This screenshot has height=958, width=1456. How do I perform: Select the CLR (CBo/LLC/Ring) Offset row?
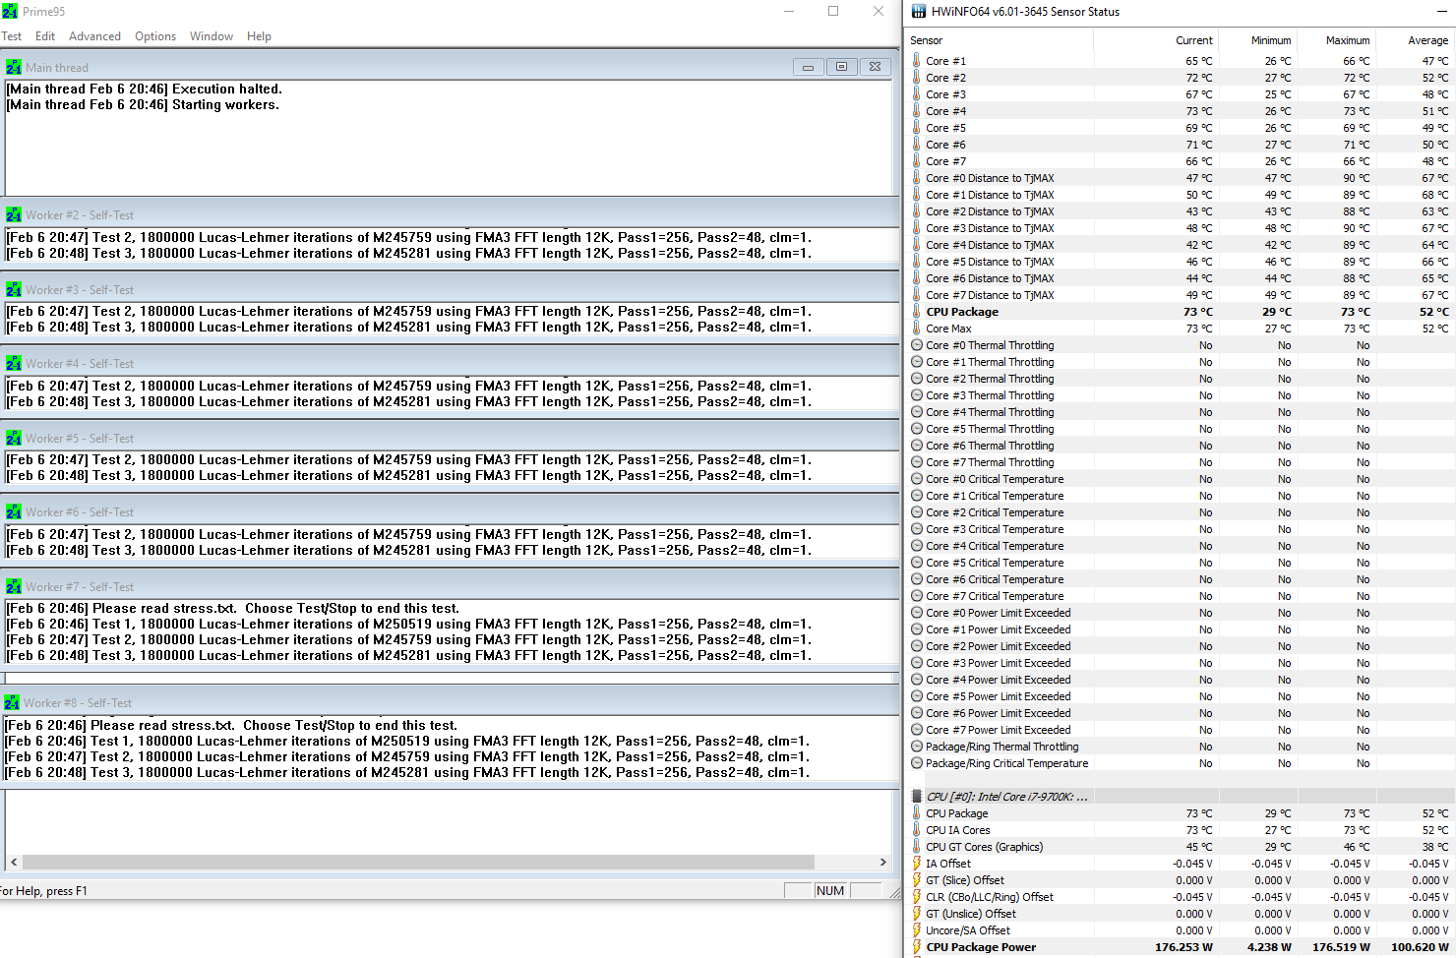[x=1180, y=897]
